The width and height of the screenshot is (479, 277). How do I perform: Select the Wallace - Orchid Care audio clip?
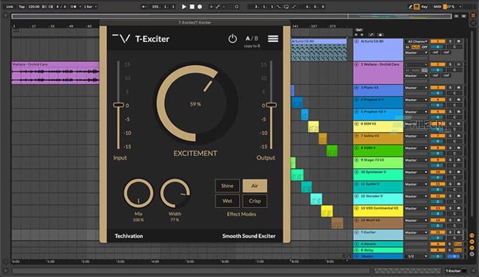(x=56, y=73)
